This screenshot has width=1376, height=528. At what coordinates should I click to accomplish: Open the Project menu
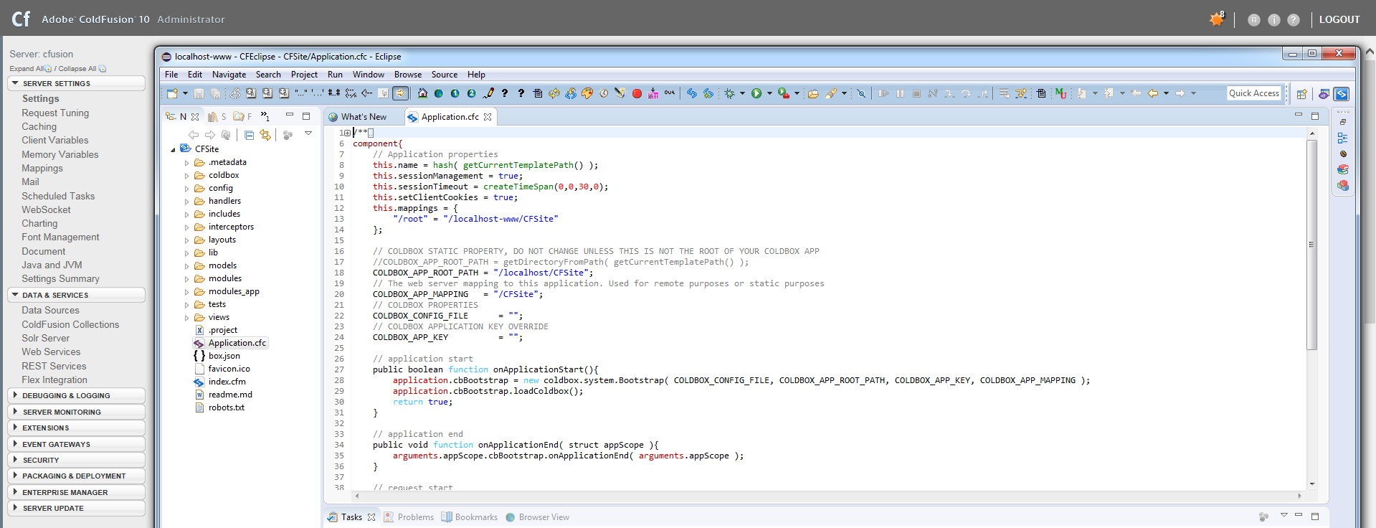304,75
